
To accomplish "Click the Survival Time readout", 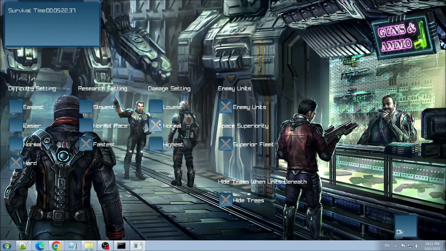I will click(x=42, y=10).
